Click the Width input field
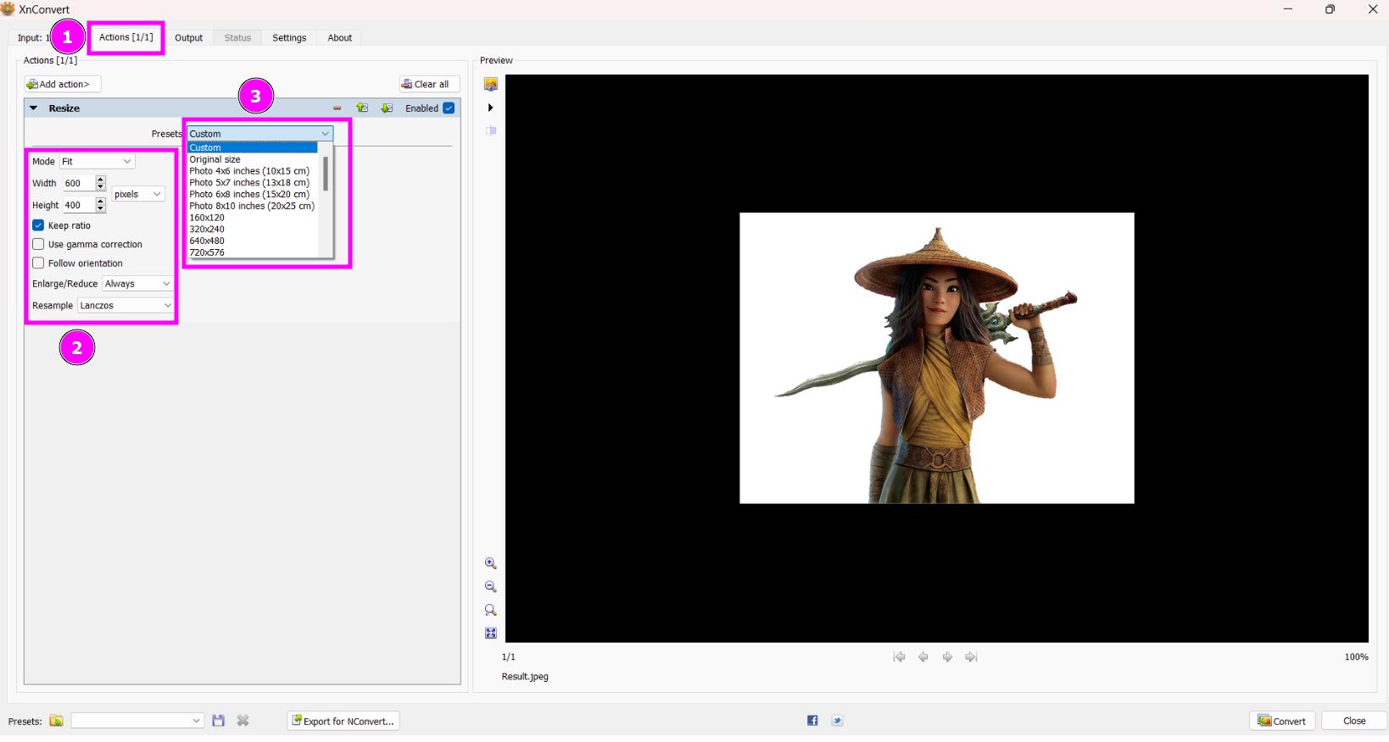1389x742 pixels. (x=79, y=183)
